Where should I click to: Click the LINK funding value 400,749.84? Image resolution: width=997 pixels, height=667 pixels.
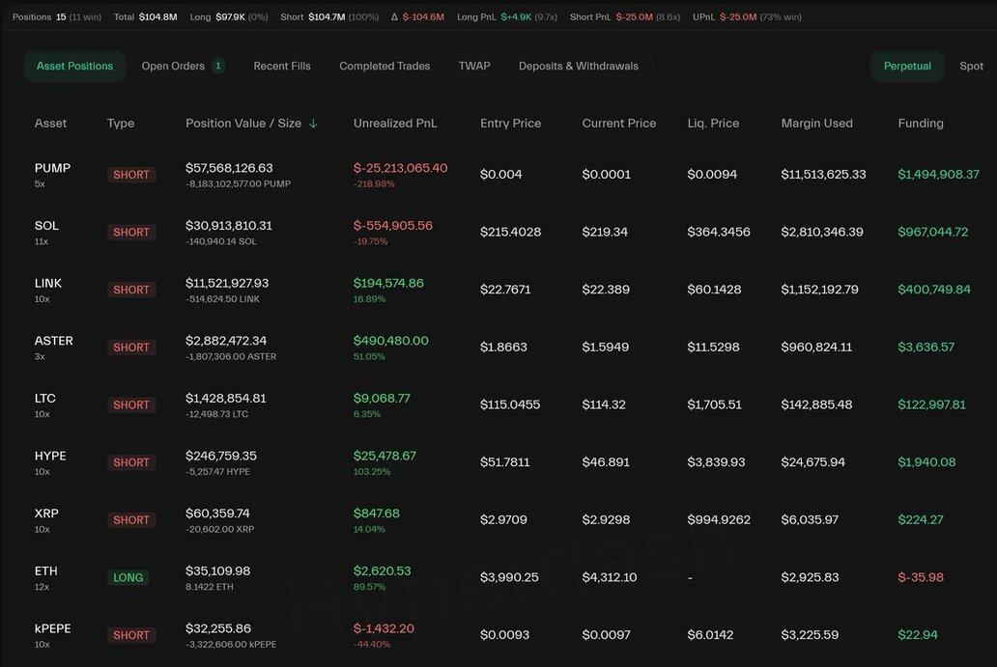pos(933,290)
